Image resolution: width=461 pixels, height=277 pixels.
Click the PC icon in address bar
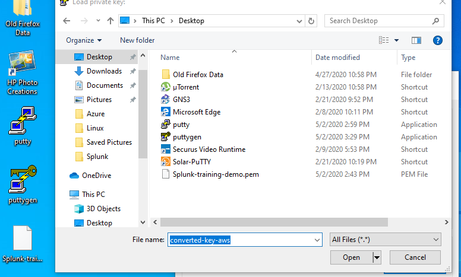tap(125, 21)
